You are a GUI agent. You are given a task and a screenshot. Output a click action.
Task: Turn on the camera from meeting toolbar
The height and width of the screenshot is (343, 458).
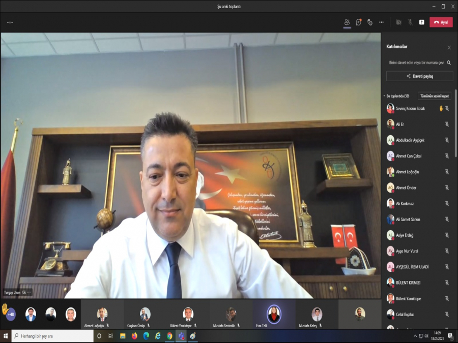point(398,22)
